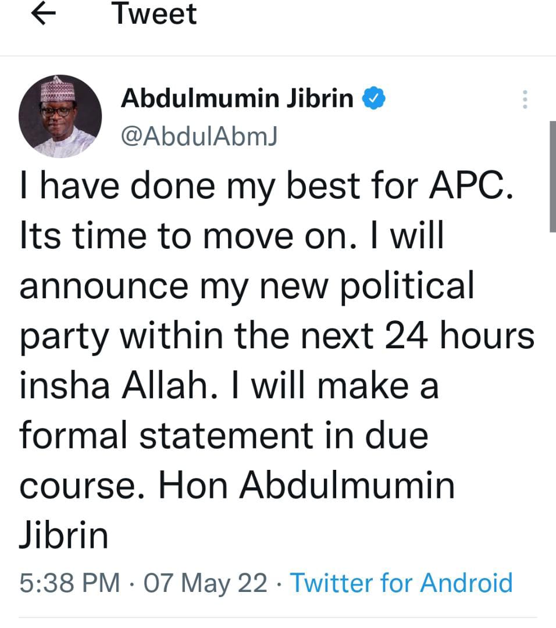Open the Twitter for Android source link

pos(401,583)
